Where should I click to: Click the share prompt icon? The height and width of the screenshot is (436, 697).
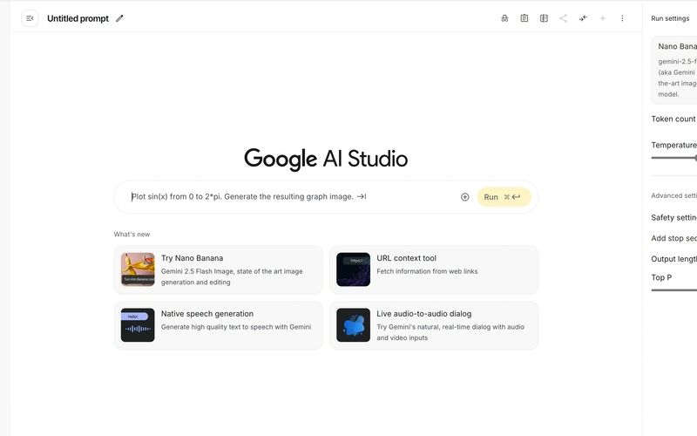[x=563, y=18]
